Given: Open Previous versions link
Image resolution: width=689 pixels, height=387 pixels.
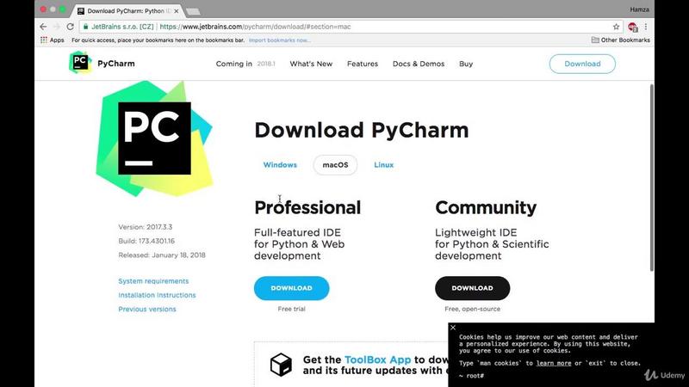Looking at the screenshot, I should click(x=146, y=309).
